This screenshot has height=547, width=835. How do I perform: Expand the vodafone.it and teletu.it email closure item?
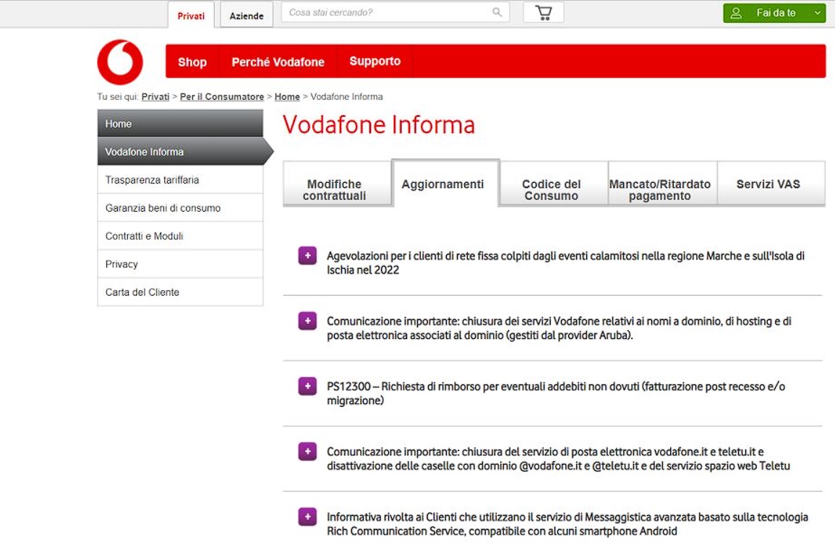(307, 451)
